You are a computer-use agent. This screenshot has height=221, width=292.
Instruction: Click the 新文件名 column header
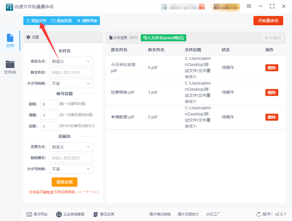[156, 50]
